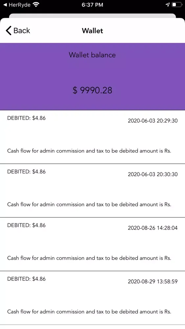Open the debit entry dated 2020-08-29 13:58:59

pyautogui.click(x=92, y=298)
